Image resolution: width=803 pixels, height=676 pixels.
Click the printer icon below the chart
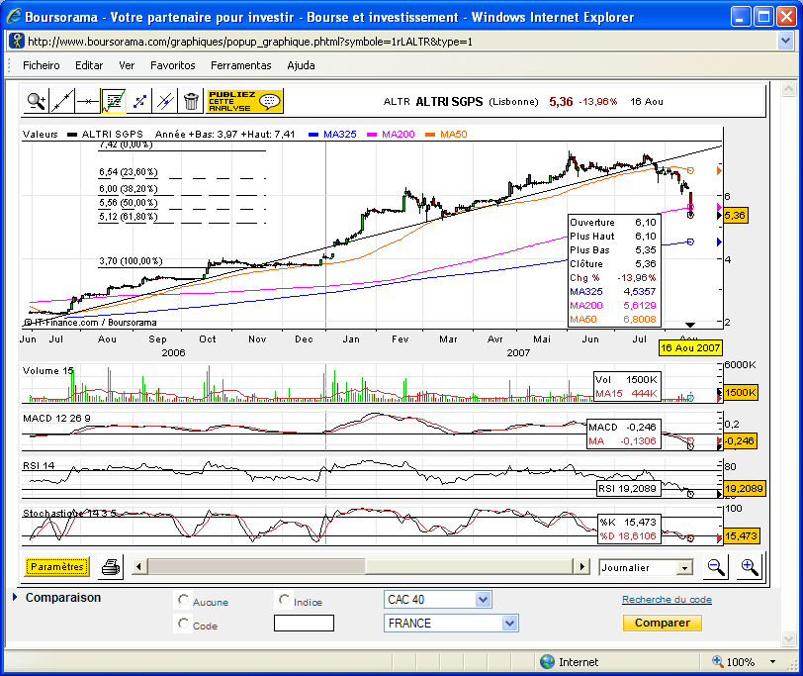111,567
